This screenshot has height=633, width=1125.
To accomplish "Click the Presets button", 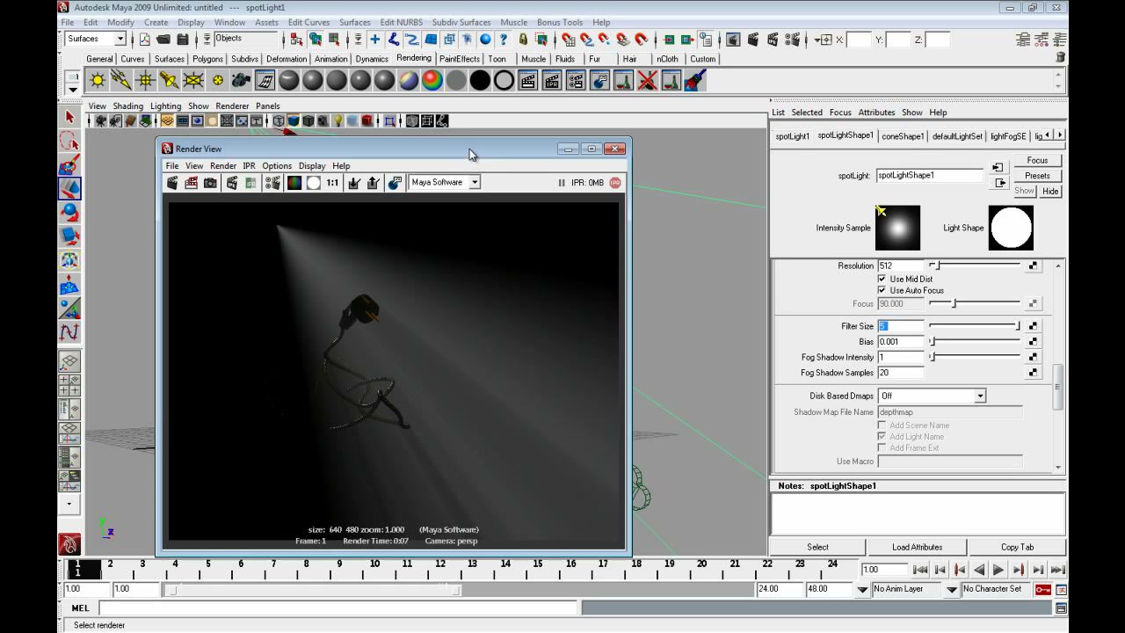I will 1037,176.
